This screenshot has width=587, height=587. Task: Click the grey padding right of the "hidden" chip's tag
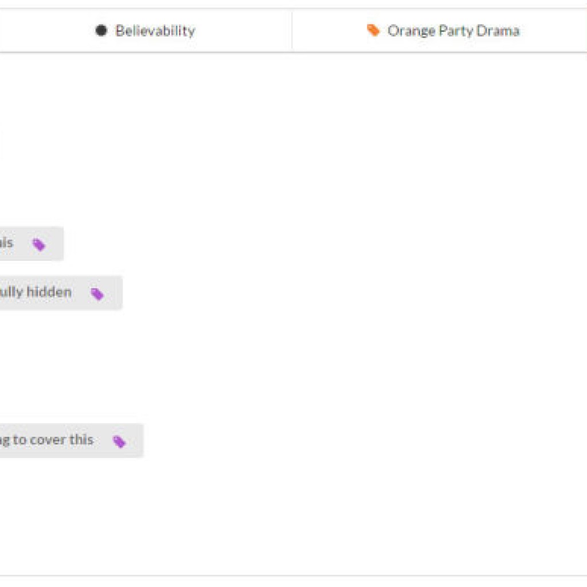click(x=114, y=293)
